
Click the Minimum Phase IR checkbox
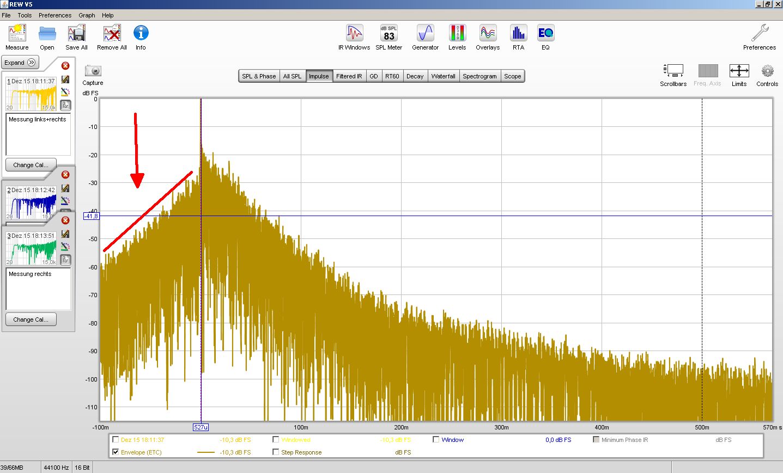tap(596, 439)
